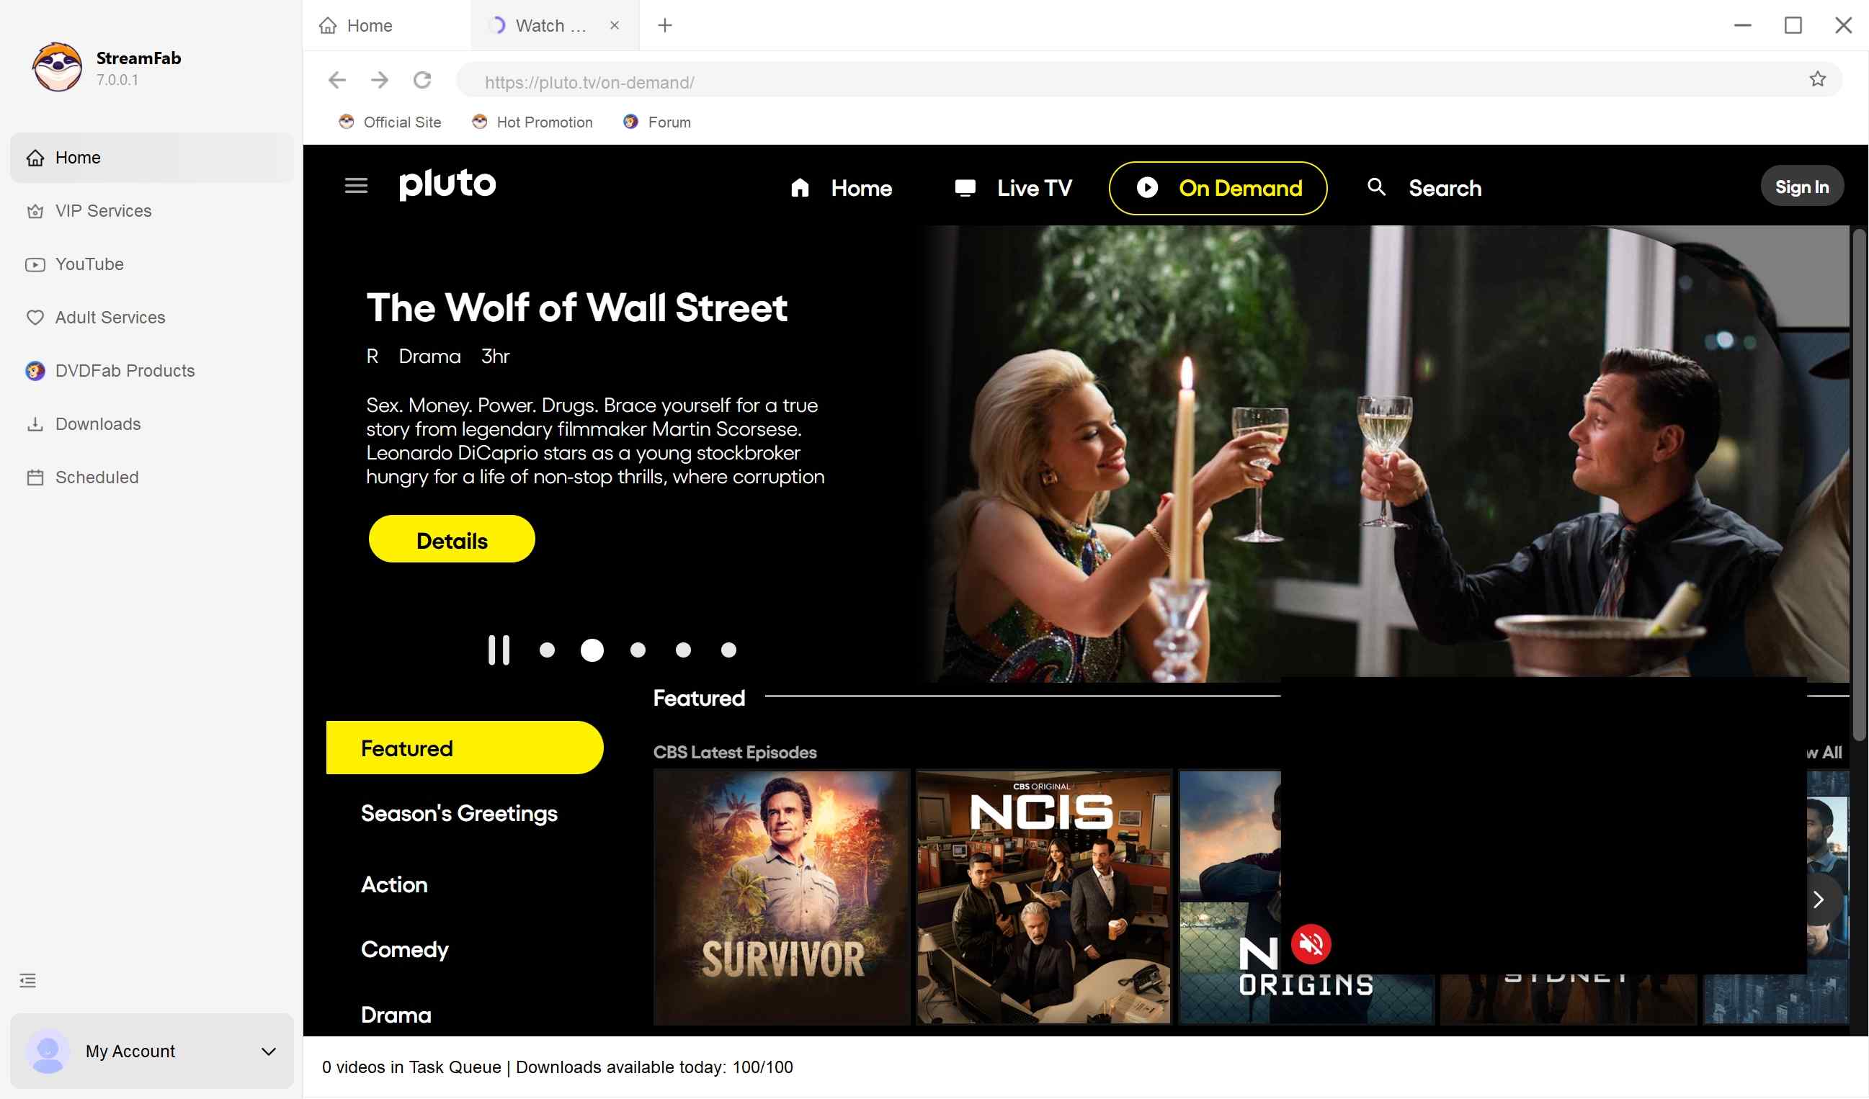Unmute the video preview
The height and width of the screenshot is (1099, 1869).
1310,943
